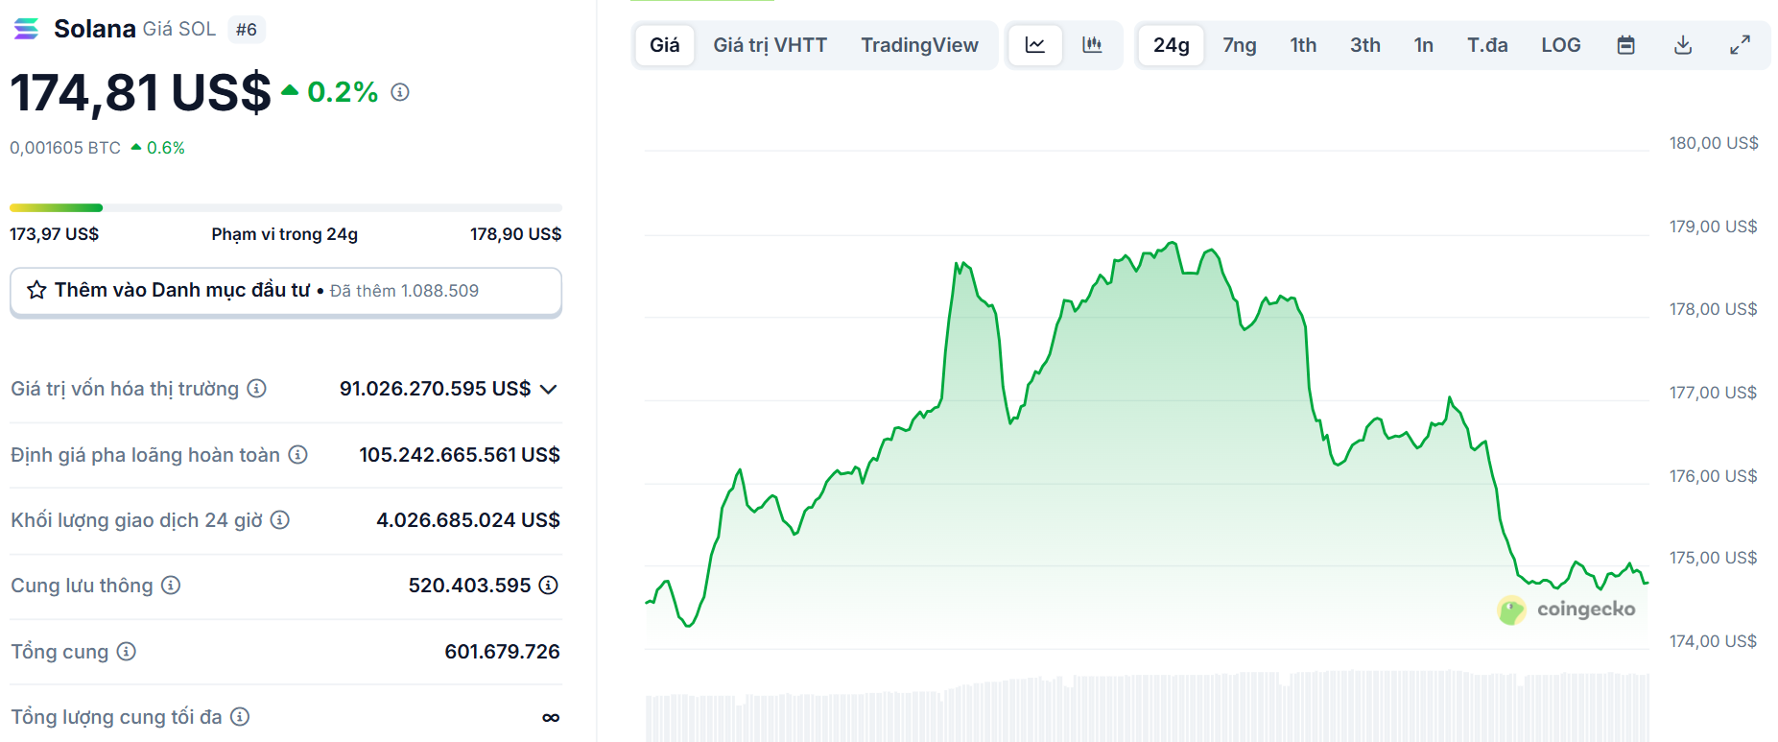1778x742 pixels.
Task: Click the 601.679.726 total supply value
Action: pos(502,652)
